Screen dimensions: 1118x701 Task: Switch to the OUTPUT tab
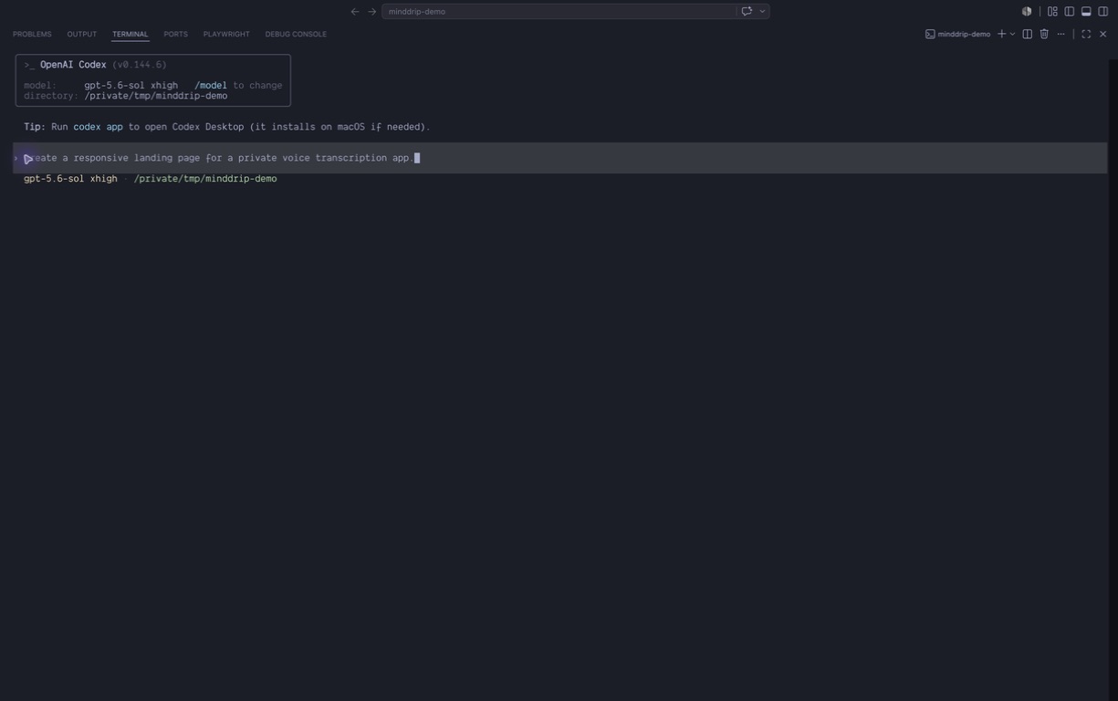(x=81, y=34)
